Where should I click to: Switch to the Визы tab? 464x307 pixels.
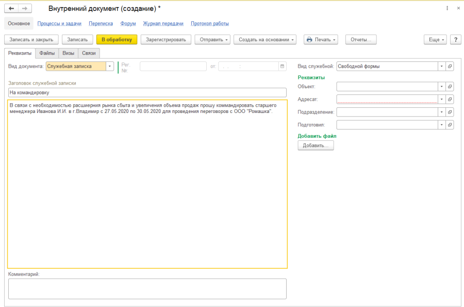pos(69,53)
